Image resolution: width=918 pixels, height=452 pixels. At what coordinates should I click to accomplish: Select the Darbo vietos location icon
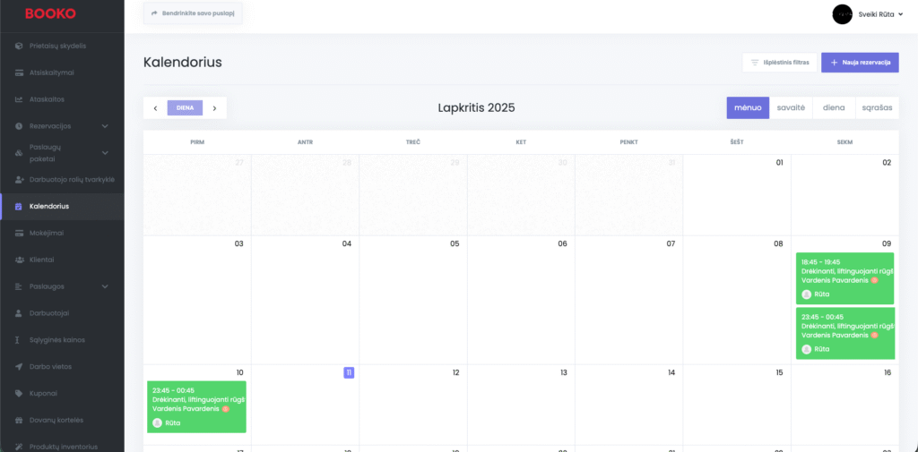(x=19, y=367)
